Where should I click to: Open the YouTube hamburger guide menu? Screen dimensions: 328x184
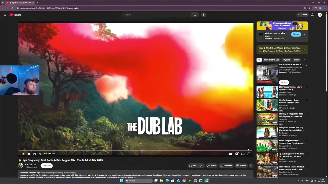pyautogui.click(x=5, y=15)
